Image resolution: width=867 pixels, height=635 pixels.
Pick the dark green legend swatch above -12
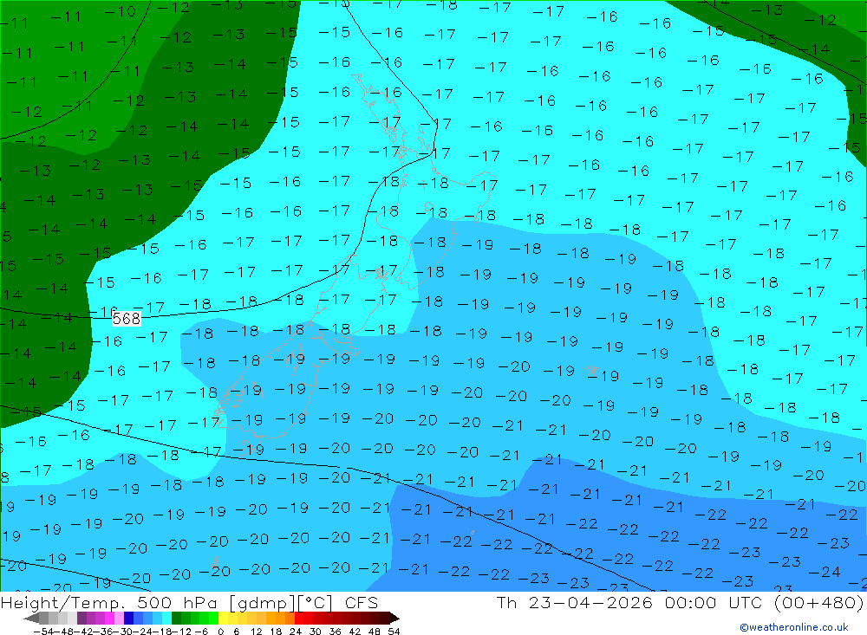[176, 618]
